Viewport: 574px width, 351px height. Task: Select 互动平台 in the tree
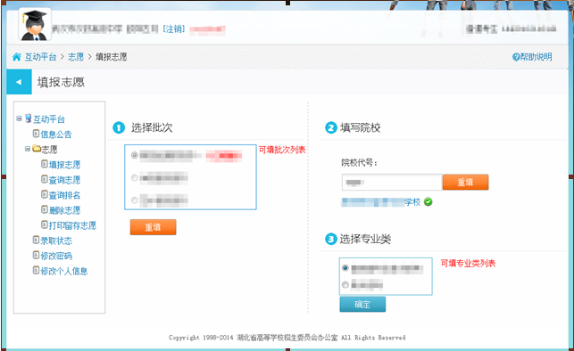click(x=49, y=119)
